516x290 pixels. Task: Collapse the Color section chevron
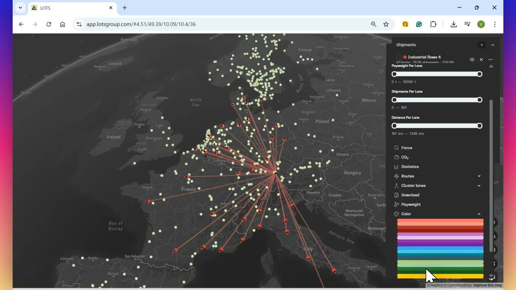(x=479, y=214)
